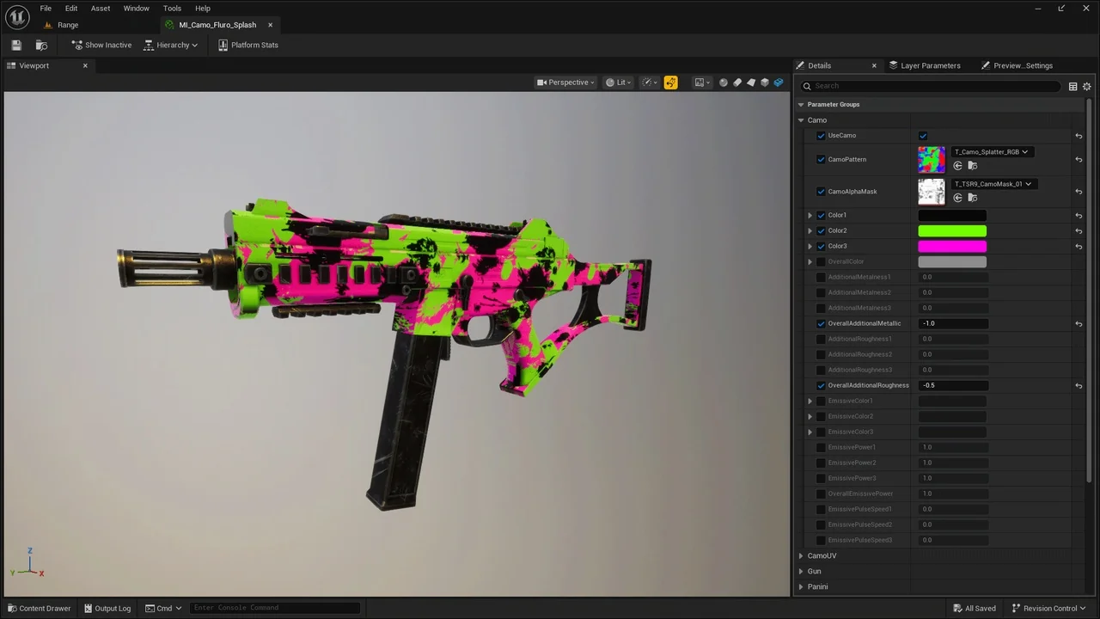Click the Save asset icon in the toolbar
The height and width of the screenshot is (619, 1100).
click(x=16, y=45)
